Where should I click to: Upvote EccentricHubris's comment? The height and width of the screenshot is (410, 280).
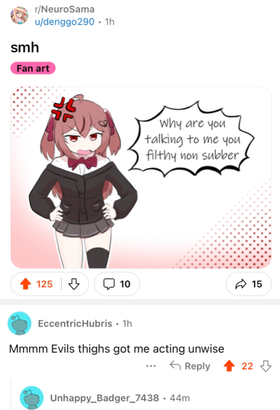pyautogui.click(x=229, y=366)
